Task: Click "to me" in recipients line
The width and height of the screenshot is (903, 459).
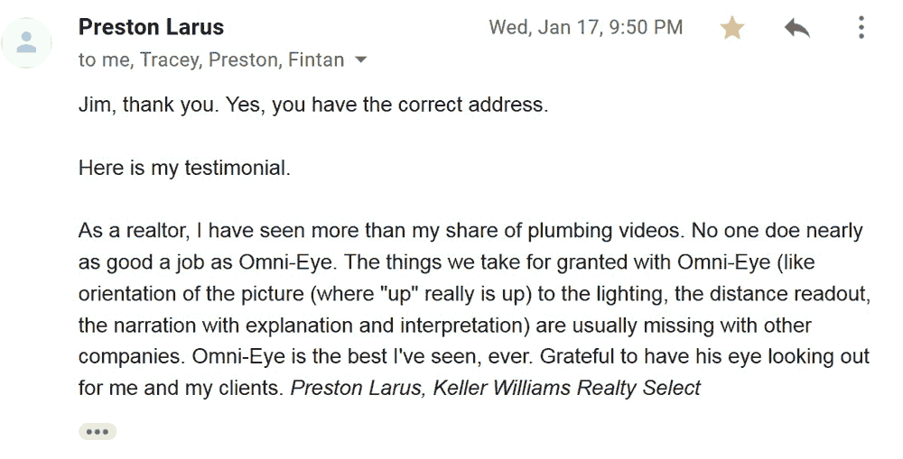Action: pyautogui.click(x=104, y=60)
